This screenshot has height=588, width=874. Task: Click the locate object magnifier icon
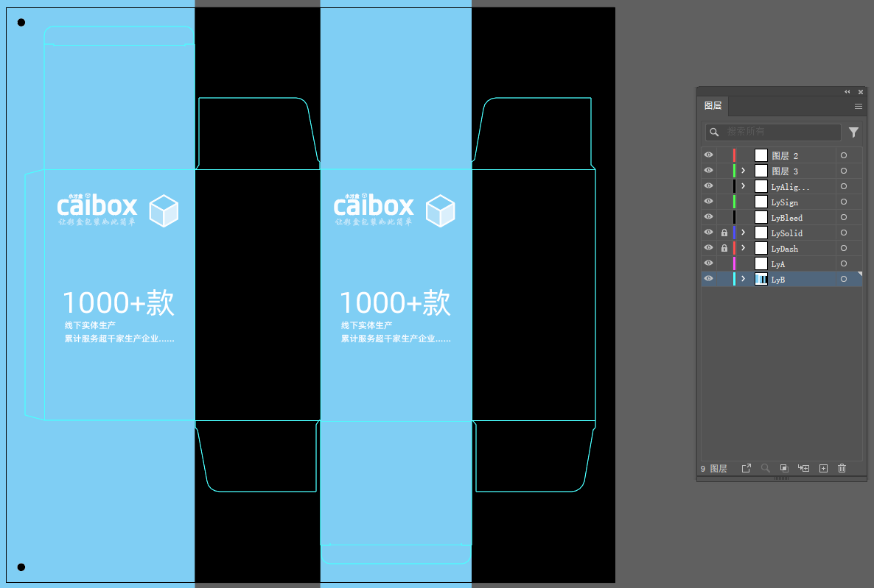click(x=766, y=468)
